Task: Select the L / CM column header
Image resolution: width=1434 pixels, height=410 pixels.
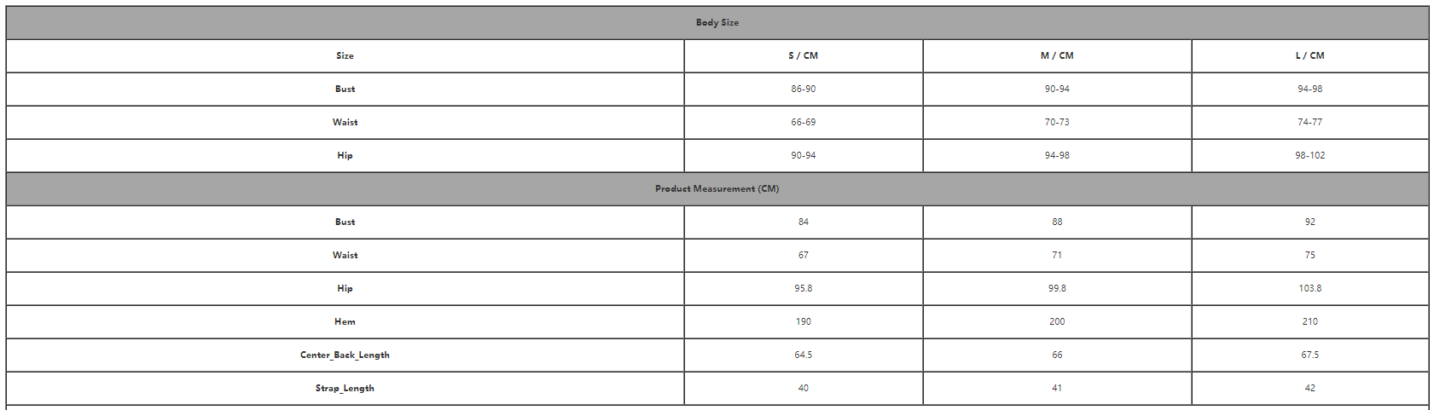Action: click(x=1309, y=56)
